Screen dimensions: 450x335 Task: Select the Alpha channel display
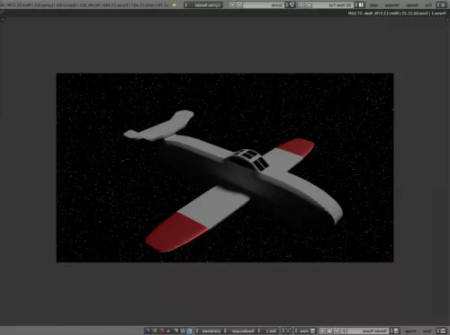(175, 331)
